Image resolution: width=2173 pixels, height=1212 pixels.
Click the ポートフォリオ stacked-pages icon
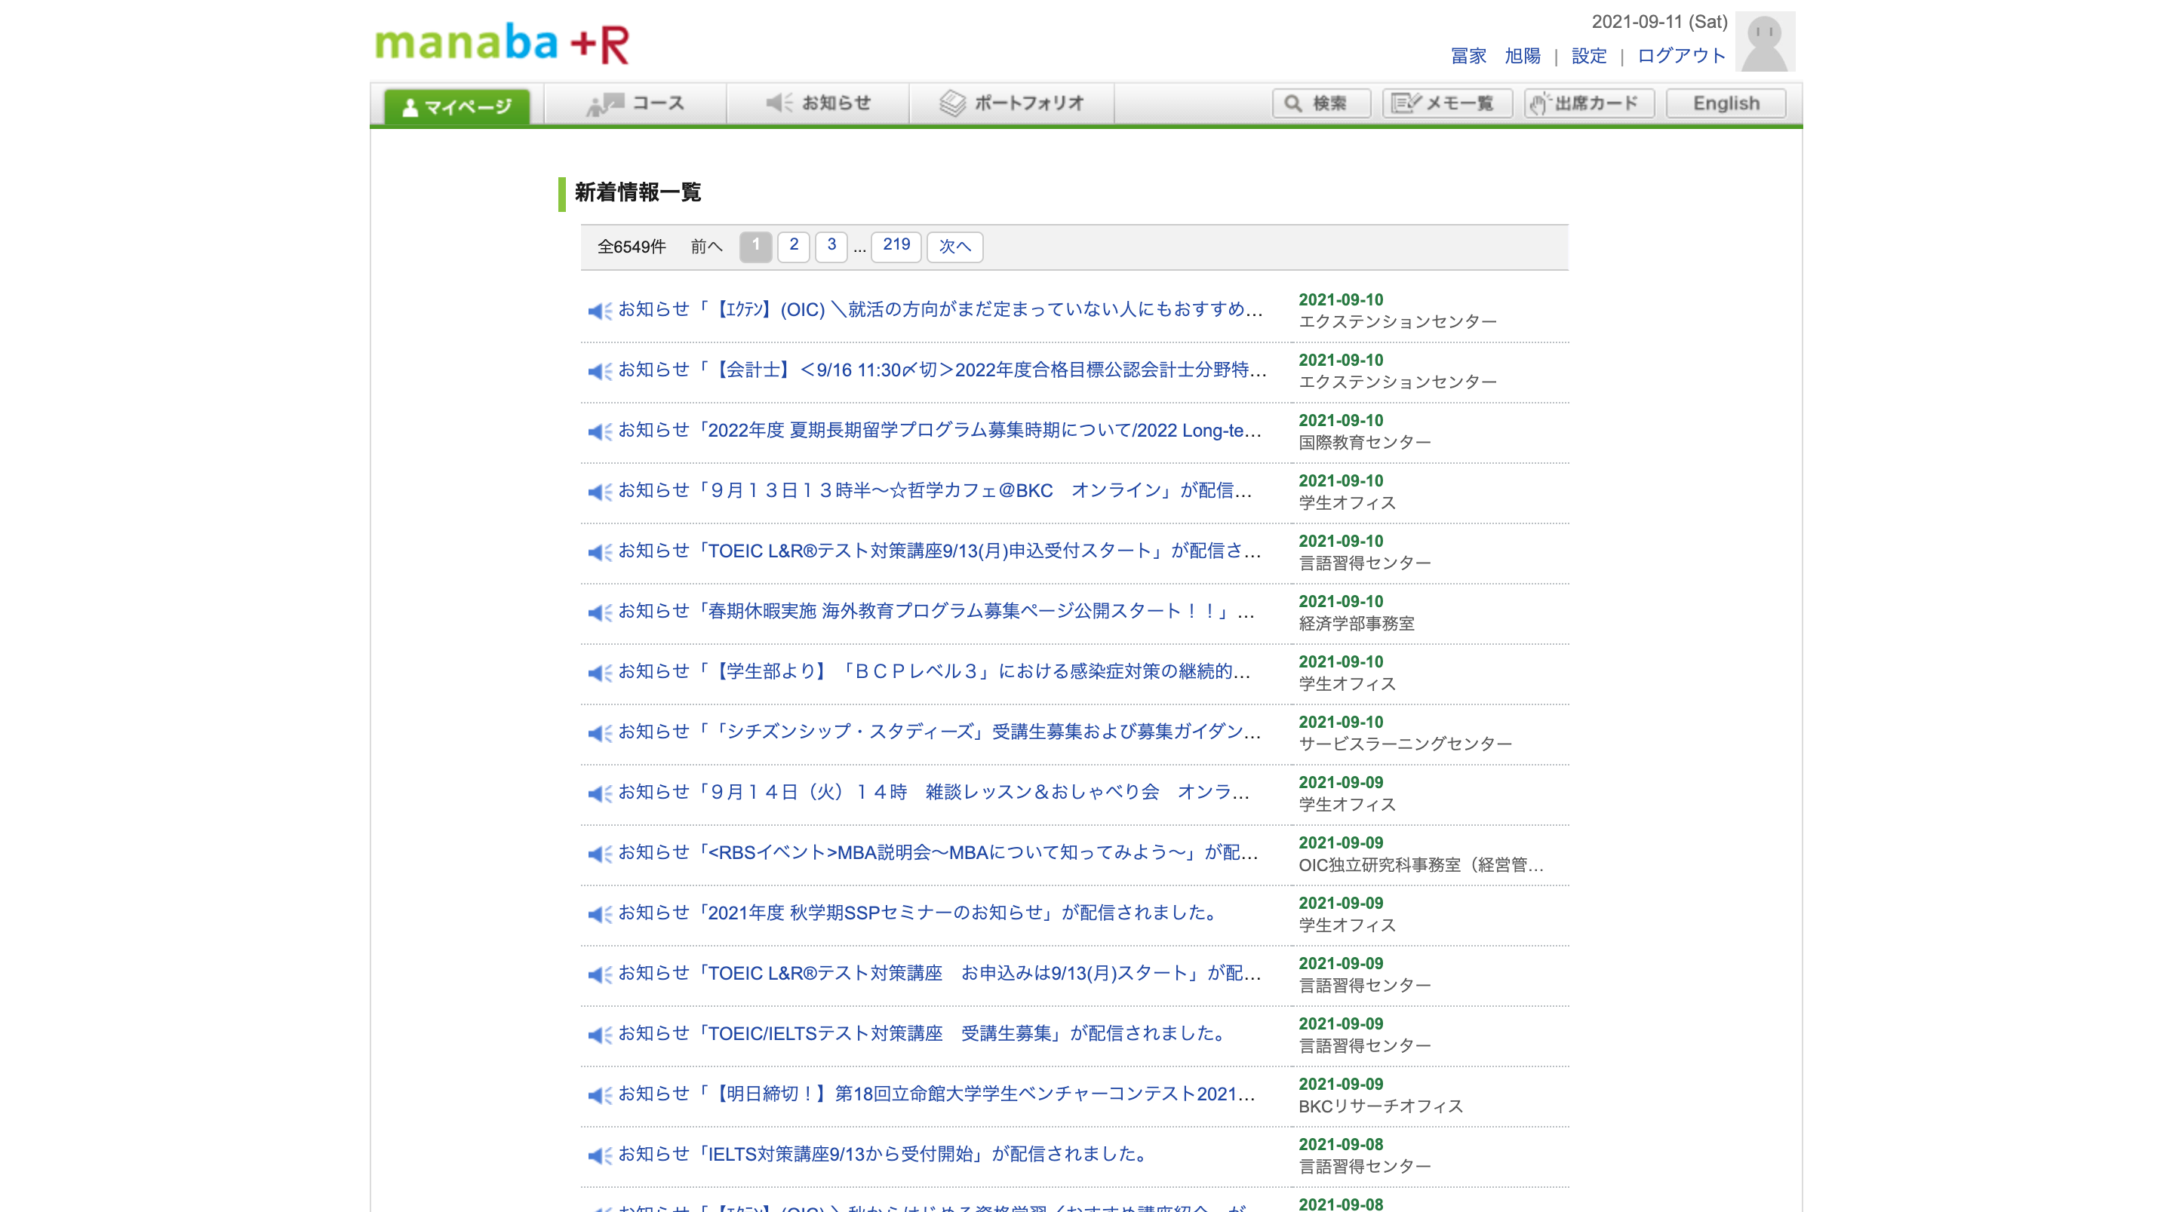pos(953,102)
